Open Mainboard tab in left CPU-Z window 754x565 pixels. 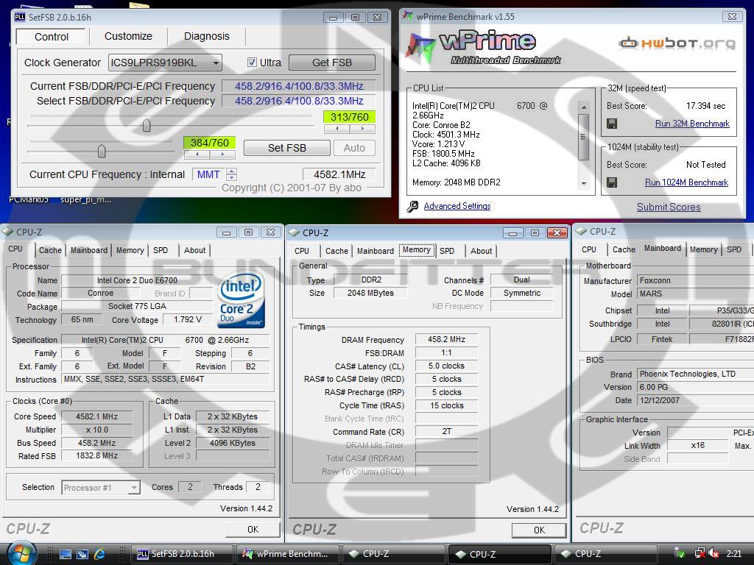(x=89, y=250)
